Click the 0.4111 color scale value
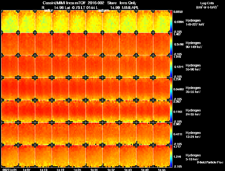Screen dimensions: 225x171 (178, 134)
